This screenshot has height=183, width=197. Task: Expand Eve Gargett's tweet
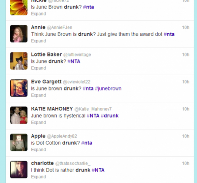click(x=38, y=95)
